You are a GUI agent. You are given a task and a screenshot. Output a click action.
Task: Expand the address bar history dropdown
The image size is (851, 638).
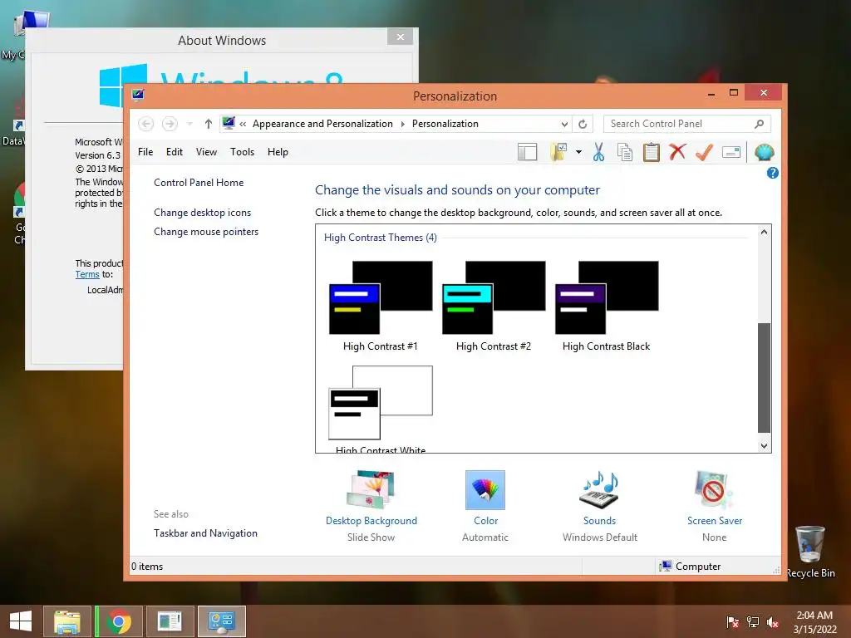(564, 124)
